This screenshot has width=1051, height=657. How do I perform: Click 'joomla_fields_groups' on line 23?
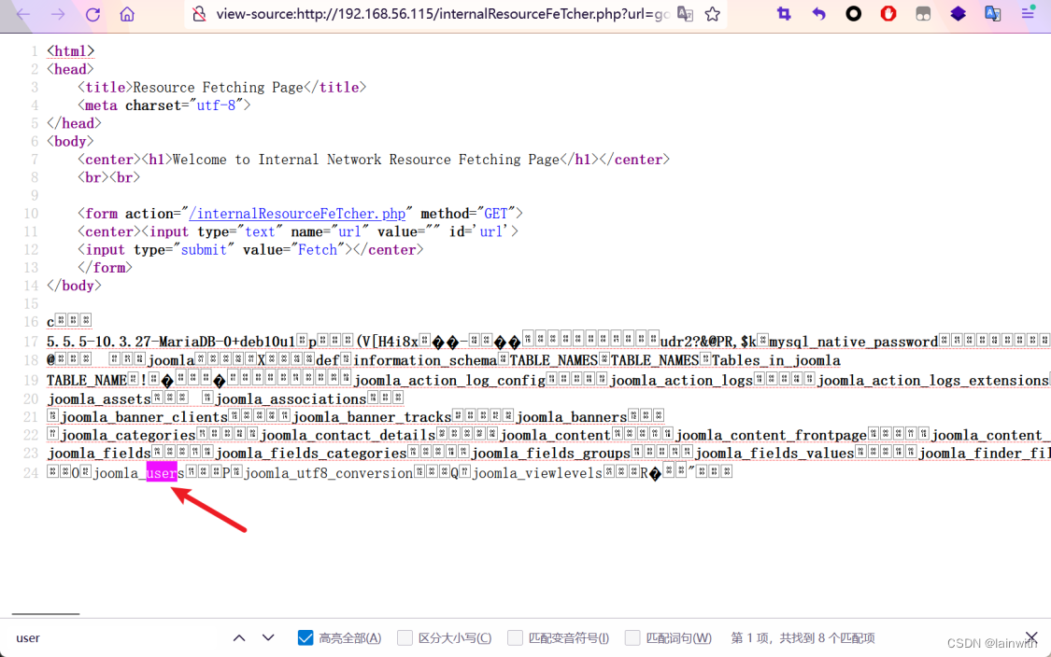pos(551,454)
